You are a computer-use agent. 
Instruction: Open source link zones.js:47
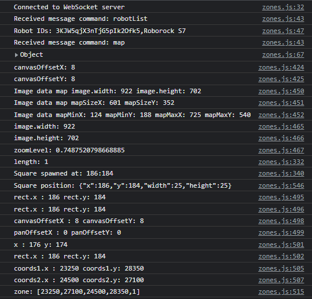[283, 31]
